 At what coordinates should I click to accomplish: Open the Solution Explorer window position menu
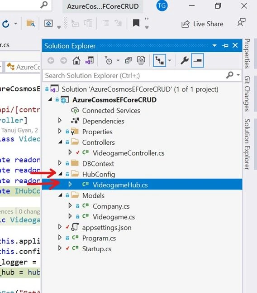(214, 46)
